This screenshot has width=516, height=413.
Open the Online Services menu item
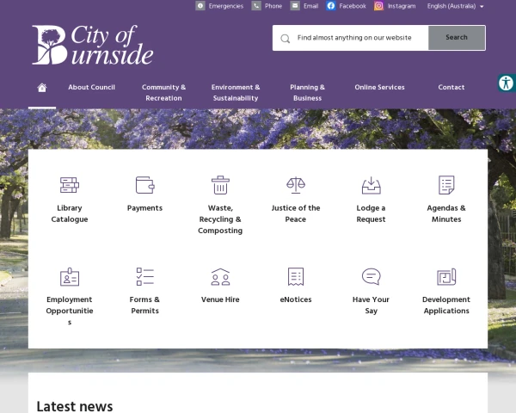(379, 88)
